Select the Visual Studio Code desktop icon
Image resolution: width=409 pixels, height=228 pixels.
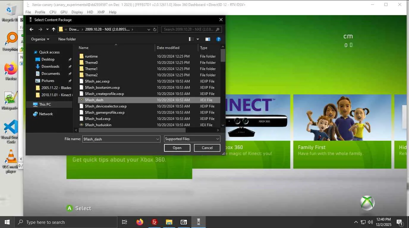tap(11, 132)
